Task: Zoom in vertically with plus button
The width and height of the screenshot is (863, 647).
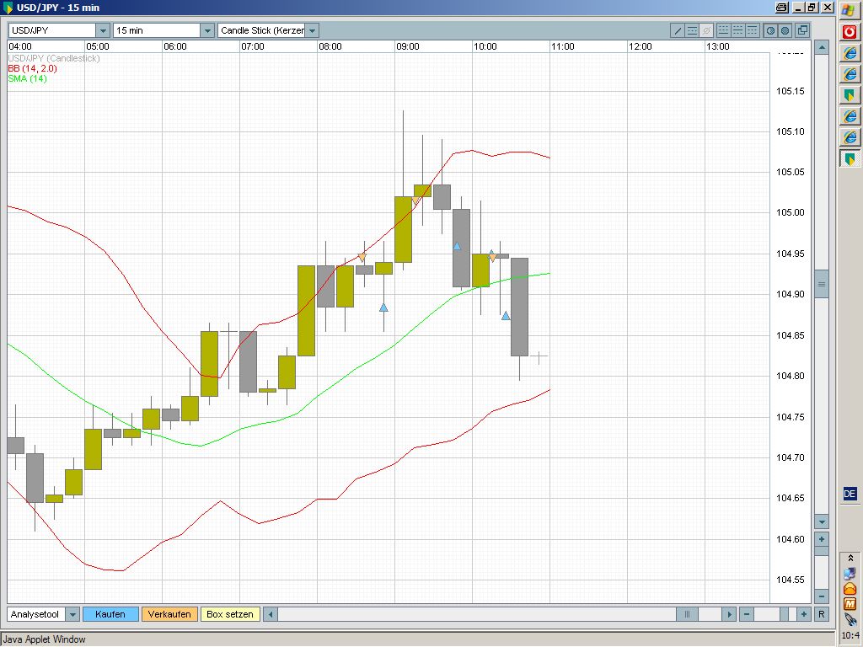Action: point(822,537)
